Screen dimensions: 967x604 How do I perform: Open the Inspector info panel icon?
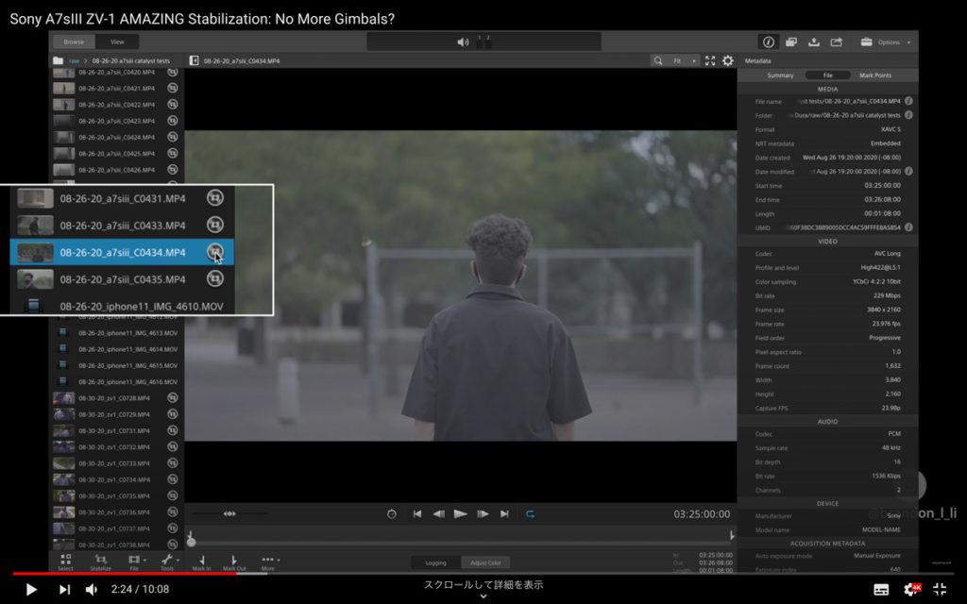(x=768, y=42)
